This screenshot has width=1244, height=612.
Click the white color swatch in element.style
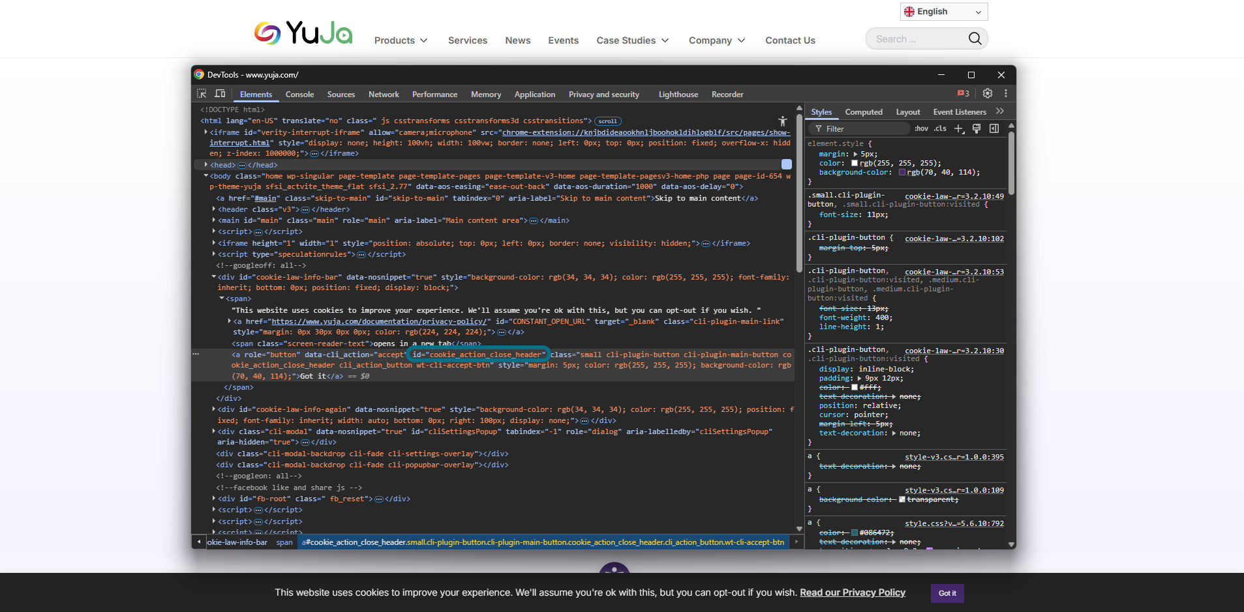tap(855, 164)
